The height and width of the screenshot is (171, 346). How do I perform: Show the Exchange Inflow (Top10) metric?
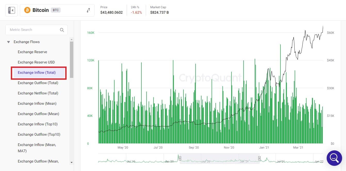[x=38, y=124]
